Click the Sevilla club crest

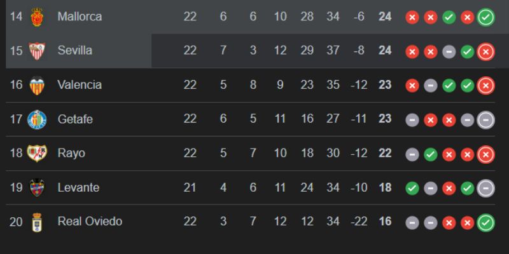pos(36,51)
